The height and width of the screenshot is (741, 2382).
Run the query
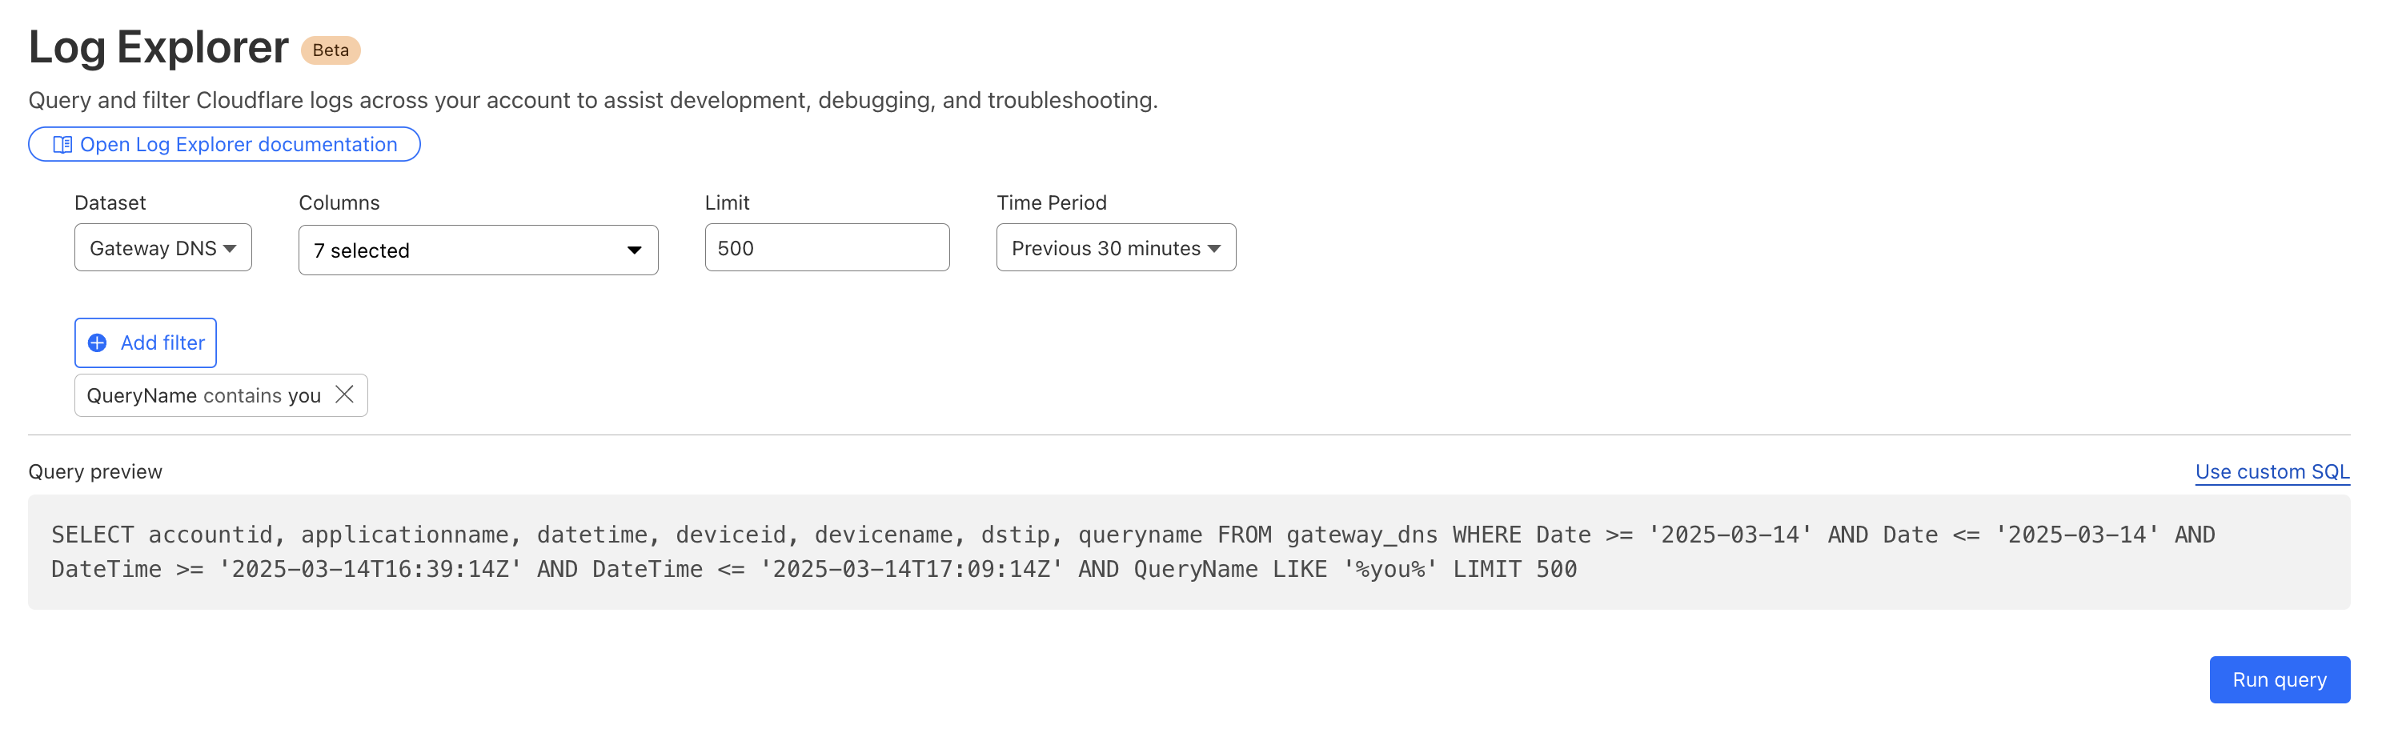point(2279,680)
